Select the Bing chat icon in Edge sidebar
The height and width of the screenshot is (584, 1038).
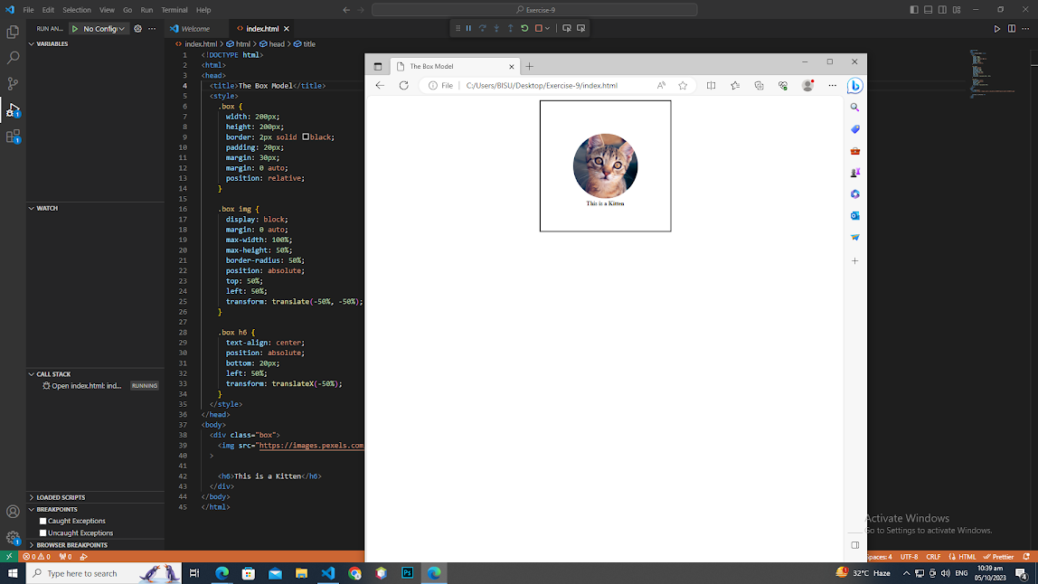[x=854, y=86]
